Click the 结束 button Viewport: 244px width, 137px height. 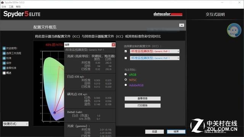click(x=176, y=132)
